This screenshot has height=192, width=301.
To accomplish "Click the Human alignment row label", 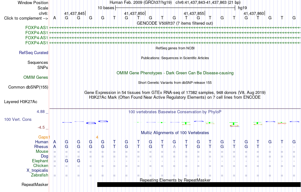I will [x=42, y=142].
